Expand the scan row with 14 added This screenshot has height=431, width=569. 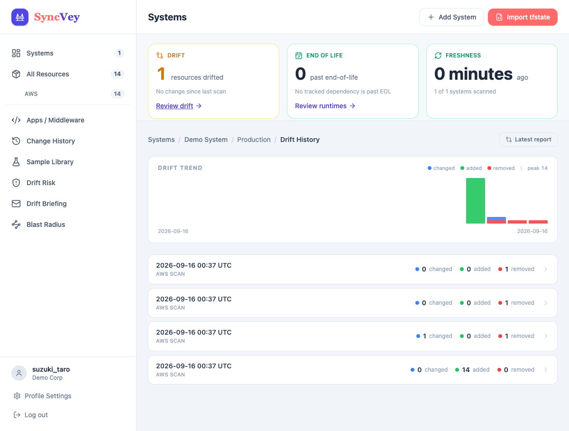[x=353, y=370]
